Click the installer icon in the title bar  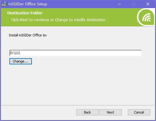(4, 4)
